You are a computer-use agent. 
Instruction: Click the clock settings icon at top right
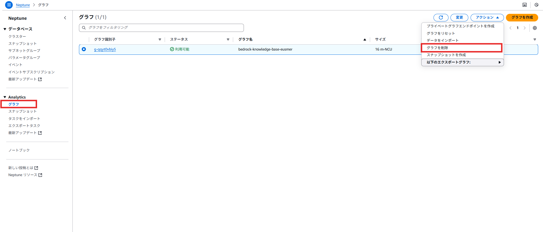536,5
